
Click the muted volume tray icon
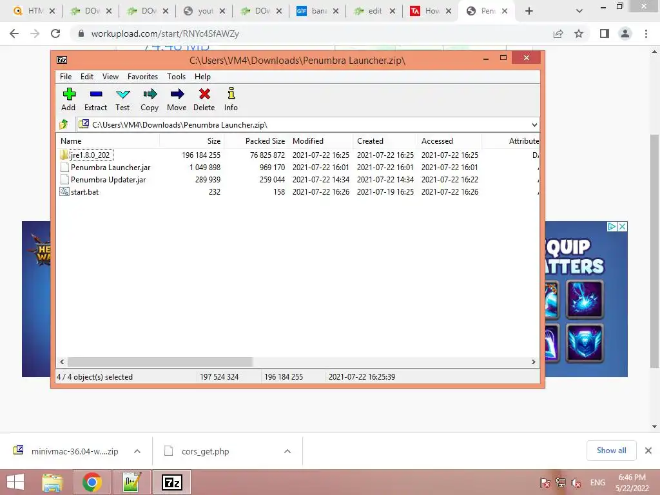[576, 483]
